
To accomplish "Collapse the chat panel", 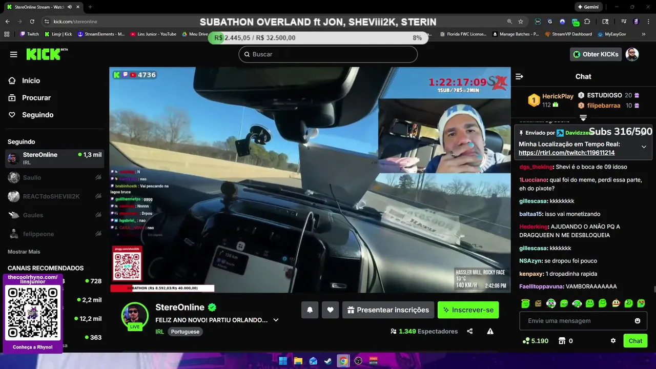I will click(519, 76).
